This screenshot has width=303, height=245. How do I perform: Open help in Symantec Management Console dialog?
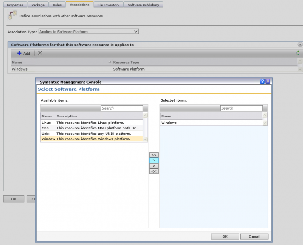point(262,81)
